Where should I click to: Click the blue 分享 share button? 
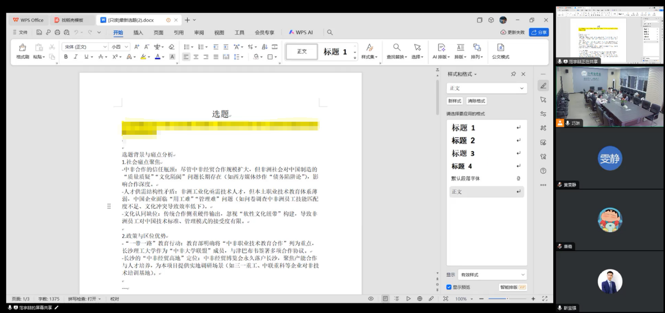coord(539,33)
